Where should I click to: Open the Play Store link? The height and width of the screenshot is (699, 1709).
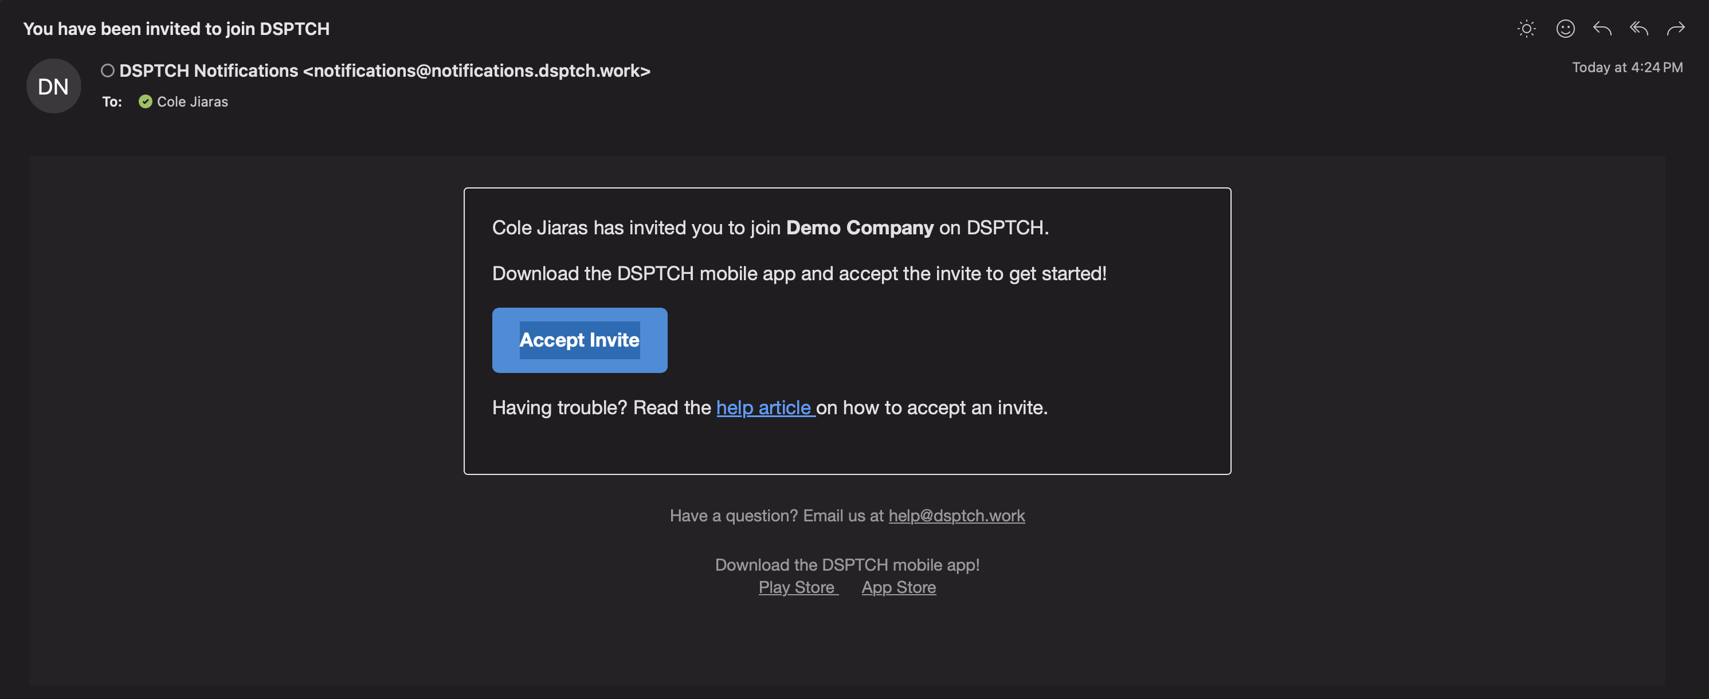click(798, 587)
